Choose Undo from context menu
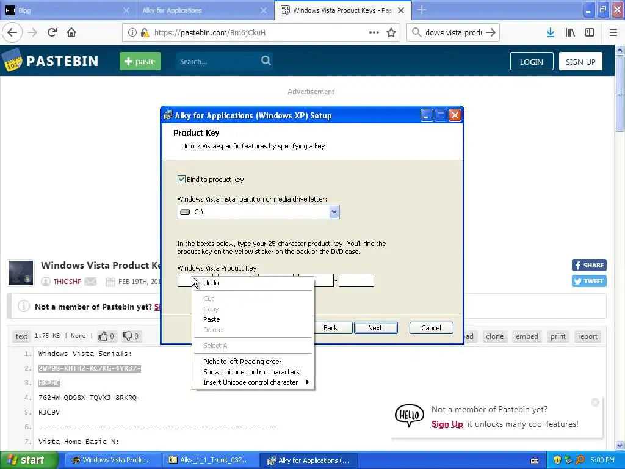This screenshot has height=469, width=625. [253, 283]
